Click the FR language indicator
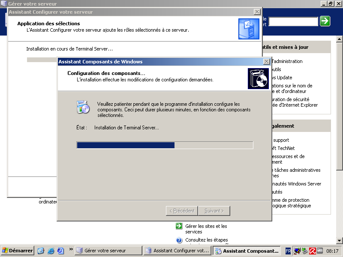Screen dimensions: 343x257 click(x=288, y=251)
